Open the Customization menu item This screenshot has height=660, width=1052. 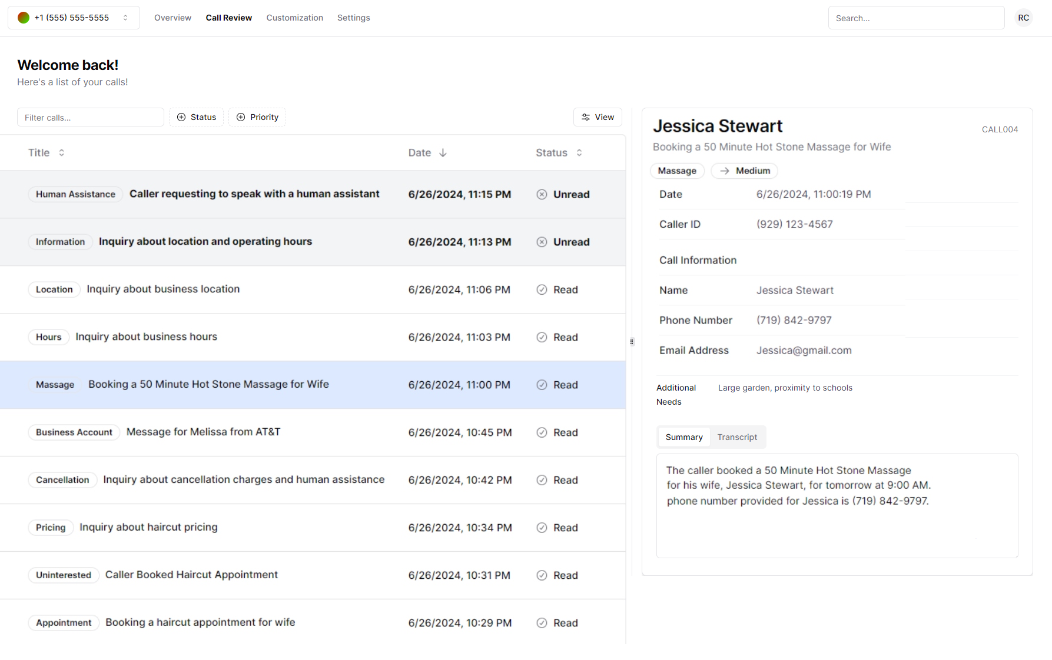294,18
